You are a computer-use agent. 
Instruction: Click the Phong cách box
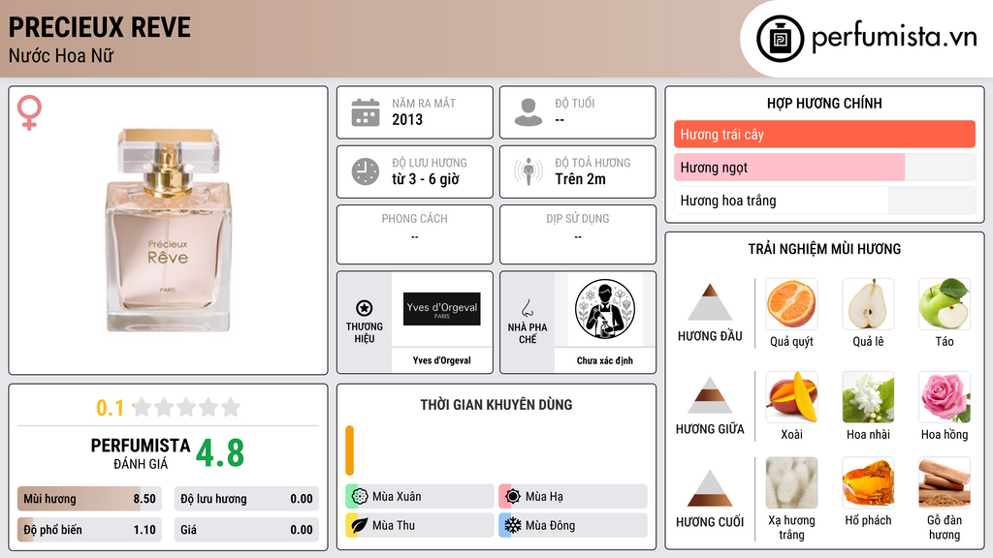pos(415,234)
